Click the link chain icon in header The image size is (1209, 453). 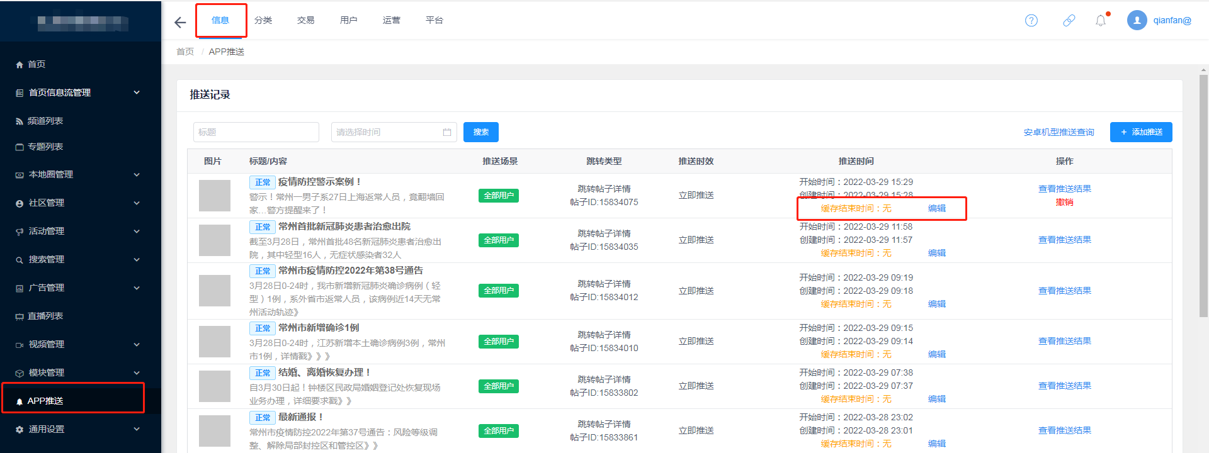1069,21
